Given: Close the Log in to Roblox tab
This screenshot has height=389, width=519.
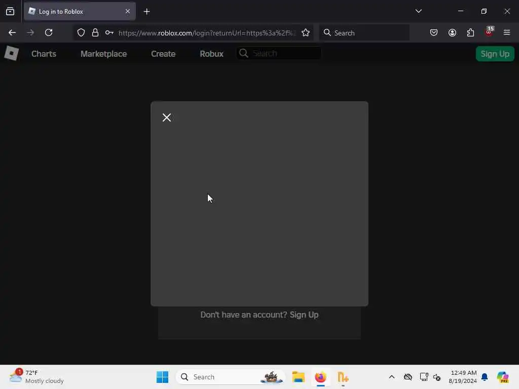Looking at the screenshot, I should pos(127,11).
